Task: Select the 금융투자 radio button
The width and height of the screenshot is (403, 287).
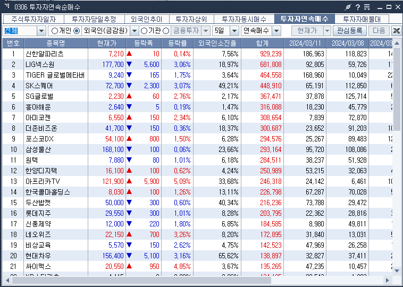Action: tap(166, 31)
